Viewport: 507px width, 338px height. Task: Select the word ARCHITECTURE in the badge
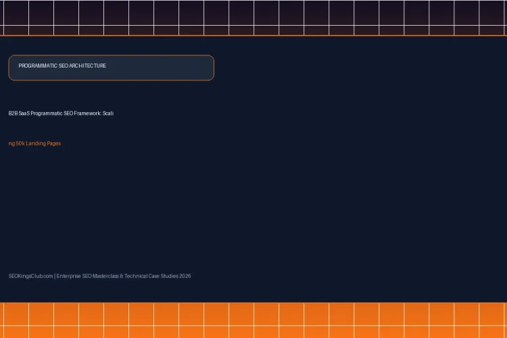88,66
